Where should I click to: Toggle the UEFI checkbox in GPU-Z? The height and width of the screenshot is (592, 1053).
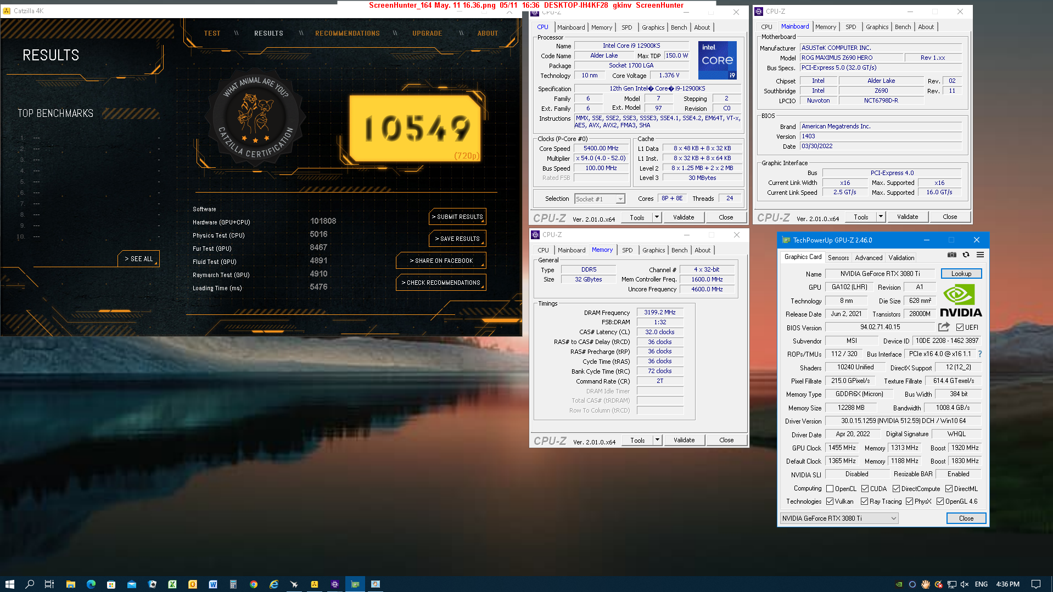pyautogui.click(x=960, y=328)
